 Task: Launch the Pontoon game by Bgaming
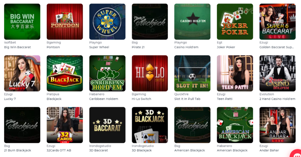(65, 22)
